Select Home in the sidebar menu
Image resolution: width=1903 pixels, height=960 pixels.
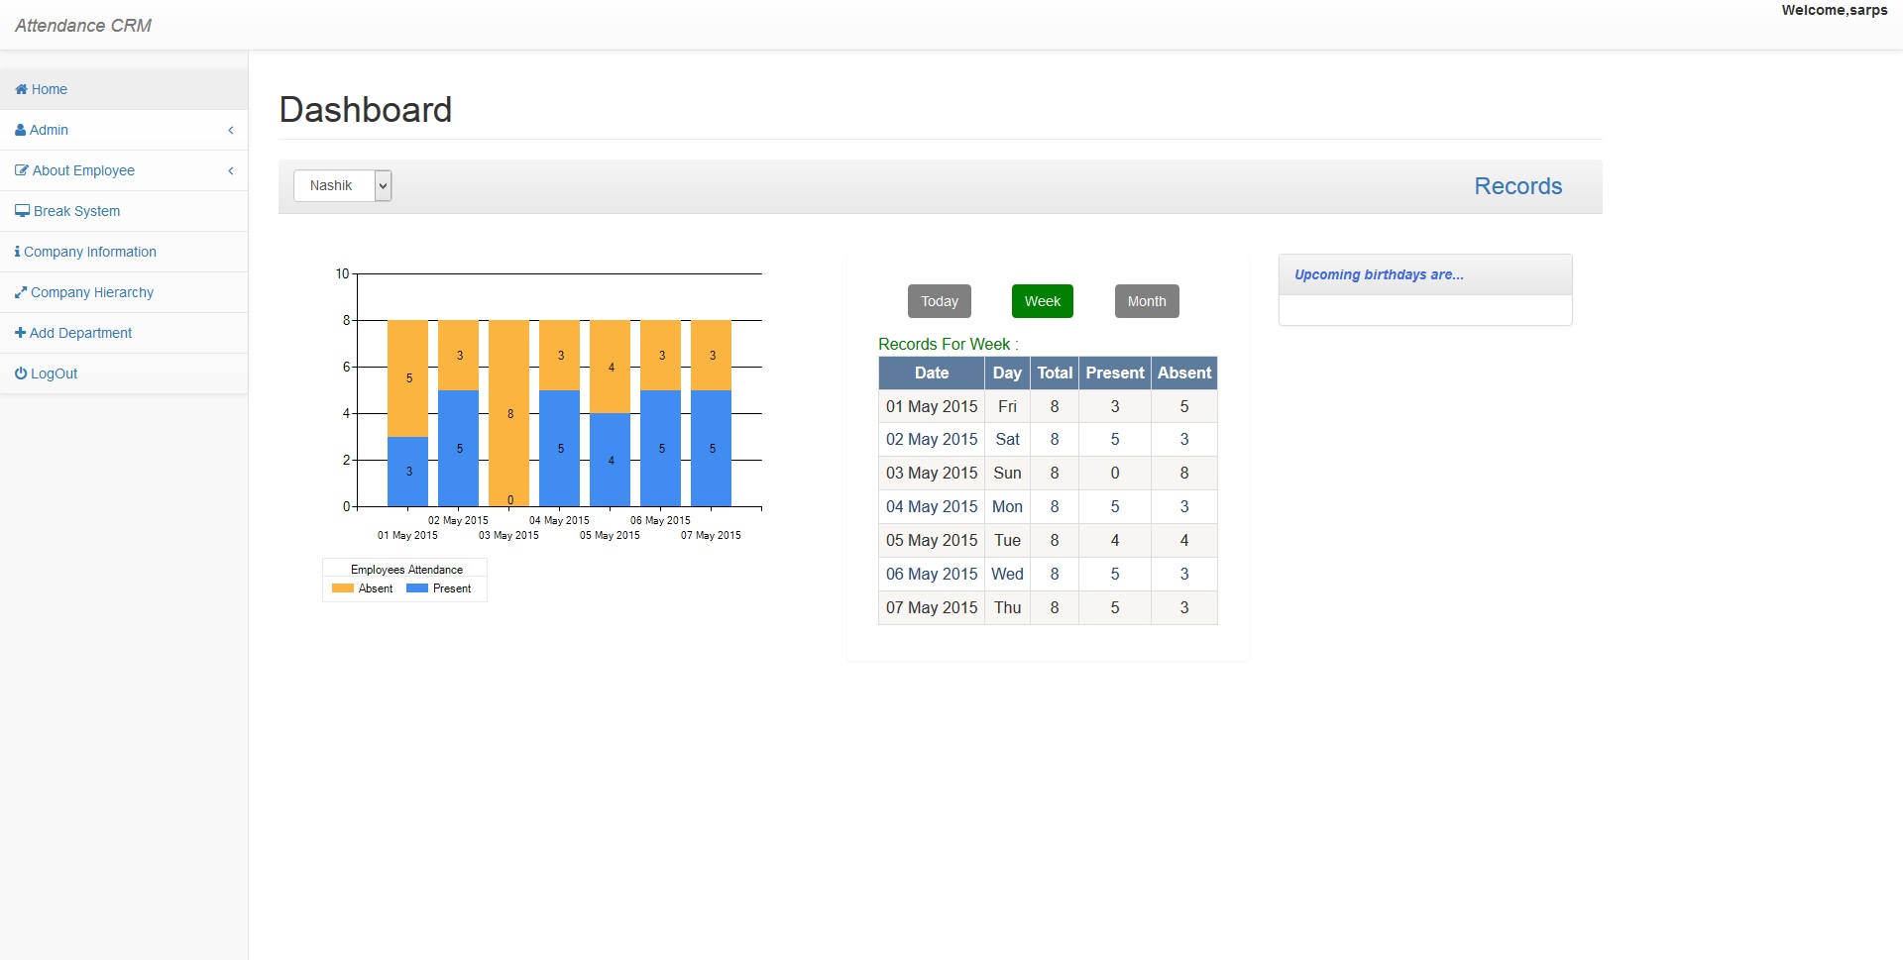(x=48, y=89)
